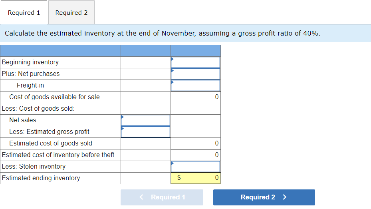
Task: Select the Estimated cost of inventory before theft label
Action: [x=58, y=155]
